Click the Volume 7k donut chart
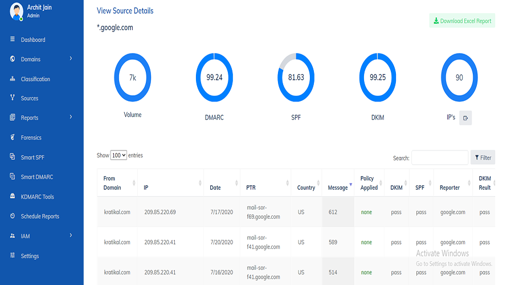This screenshot has width=507, height=285. 133,78
